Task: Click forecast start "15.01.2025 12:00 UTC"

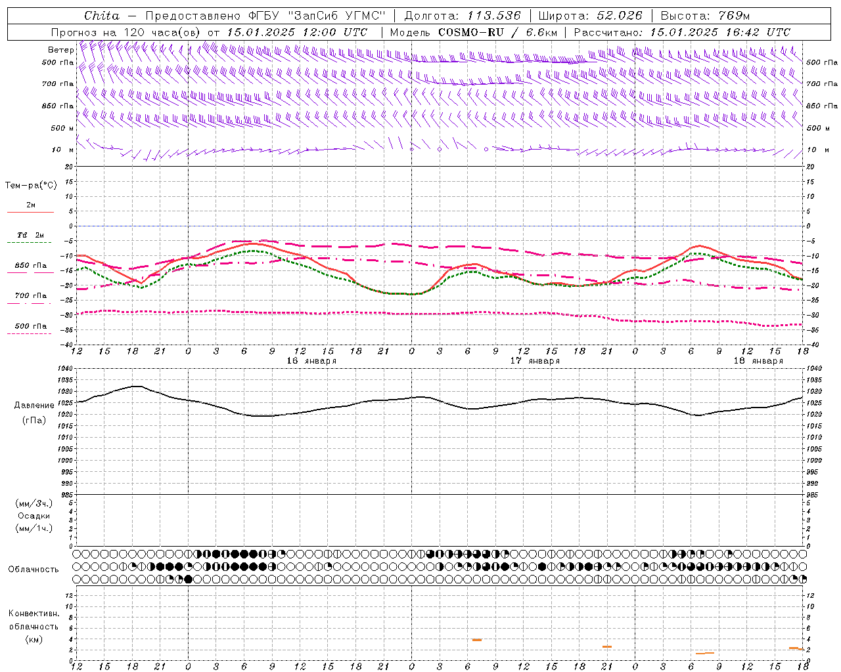Action: coord(297,32)
